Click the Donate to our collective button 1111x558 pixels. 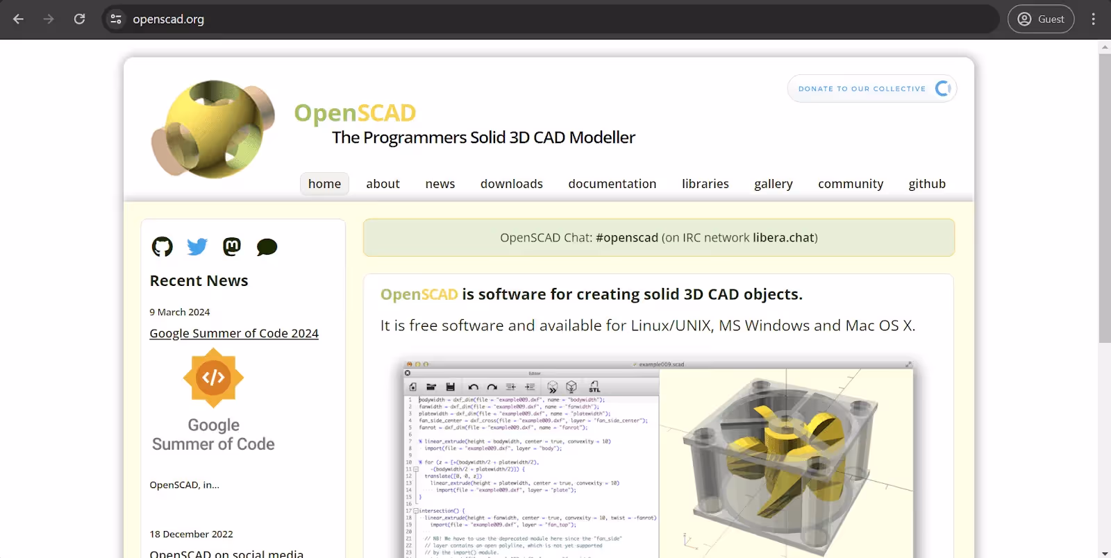pyautogui.click(x=872, y=89)
